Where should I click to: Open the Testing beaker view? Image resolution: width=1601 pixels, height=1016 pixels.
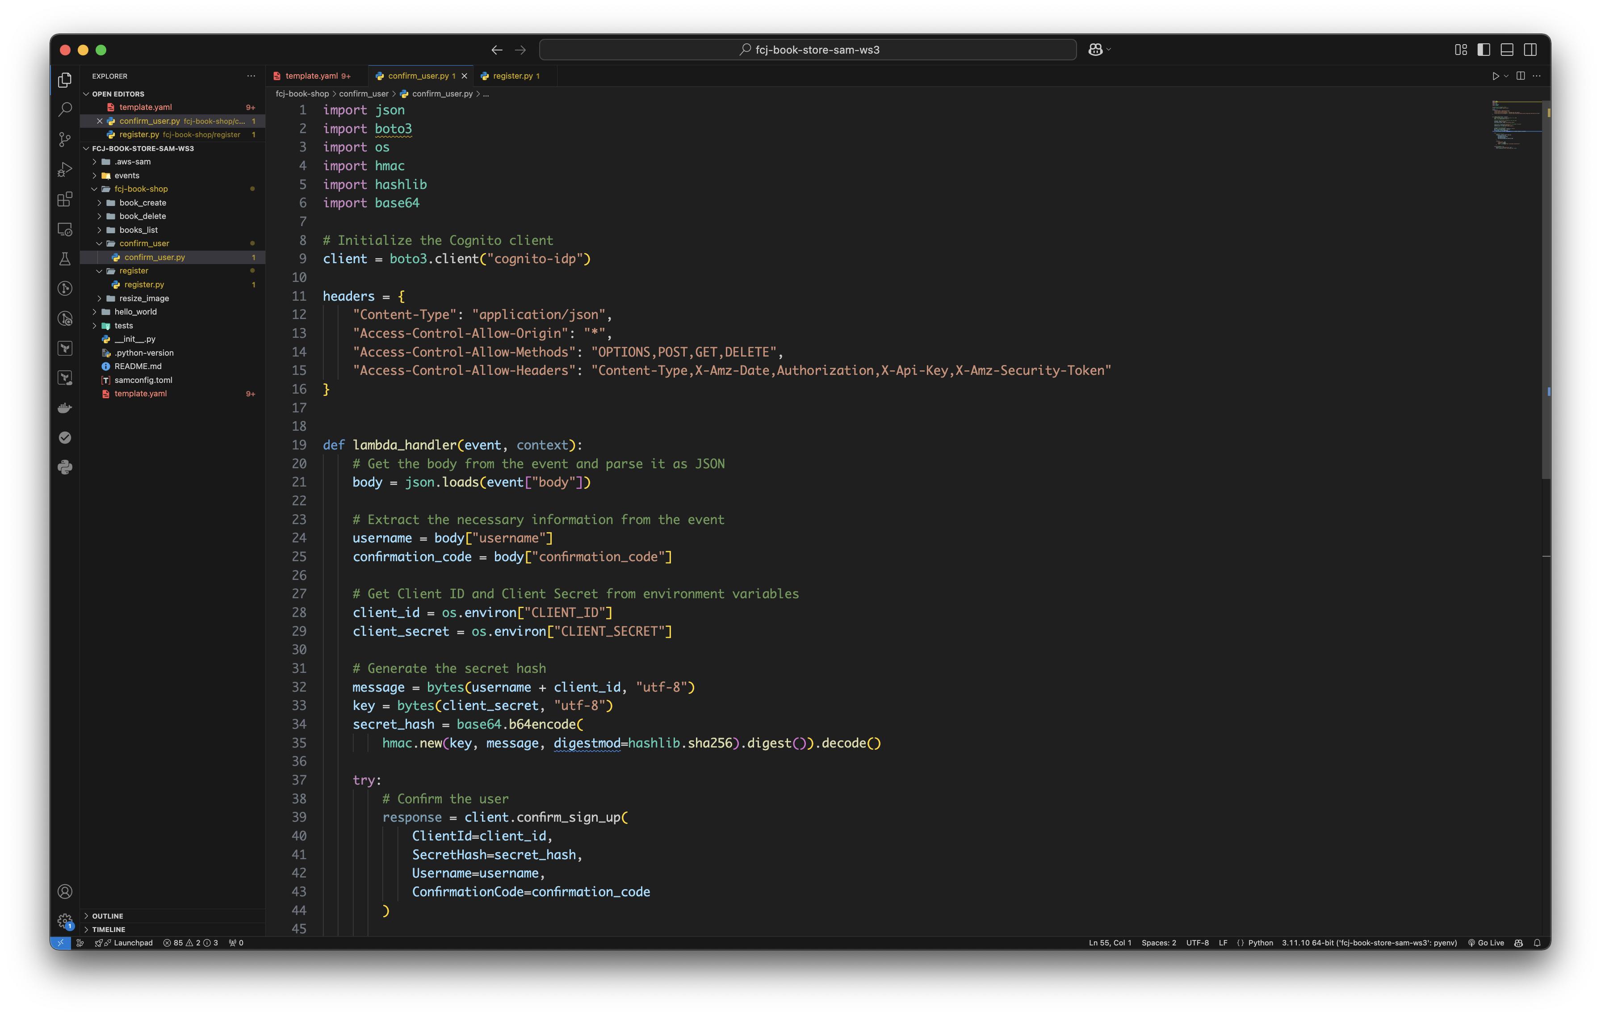64,259
